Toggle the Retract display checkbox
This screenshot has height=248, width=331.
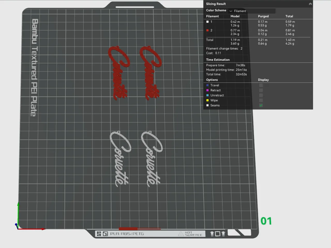click(x=261, y=90)
